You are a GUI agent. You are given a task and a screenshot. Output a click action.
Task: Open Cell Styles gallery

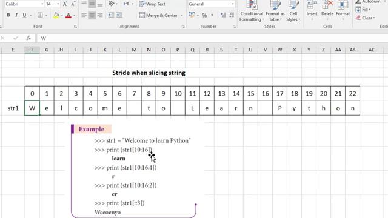point(293,11)
